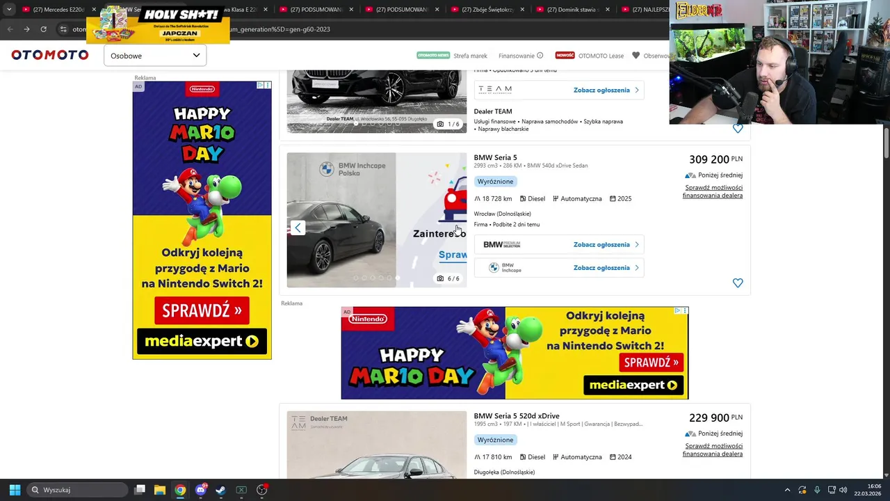Image resolution: width=890 pixels, height=501 pixels.
Task: Open the Osobowe category dropdown
Action: [x=155, y=56]
